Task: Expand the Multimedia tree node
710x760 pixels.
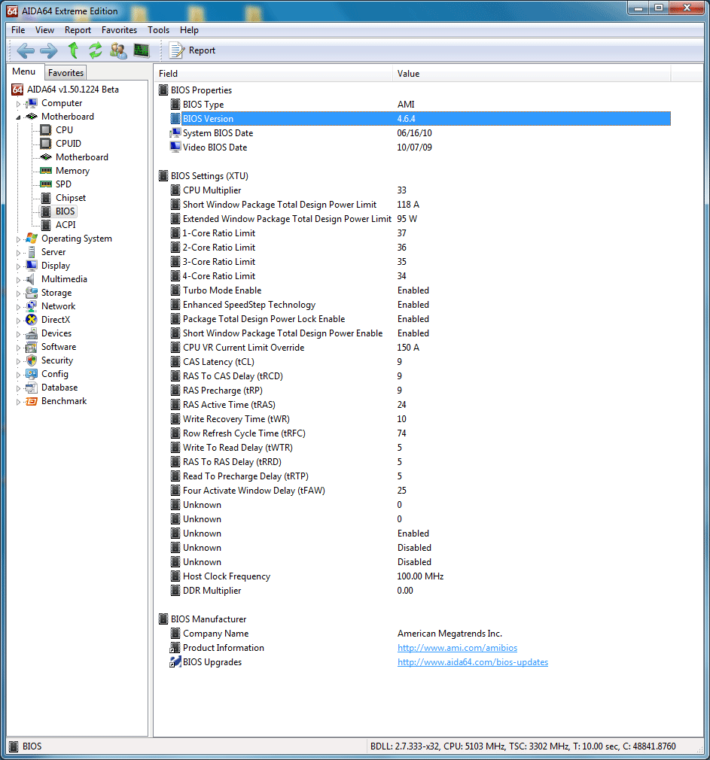Action: [18, 280]
